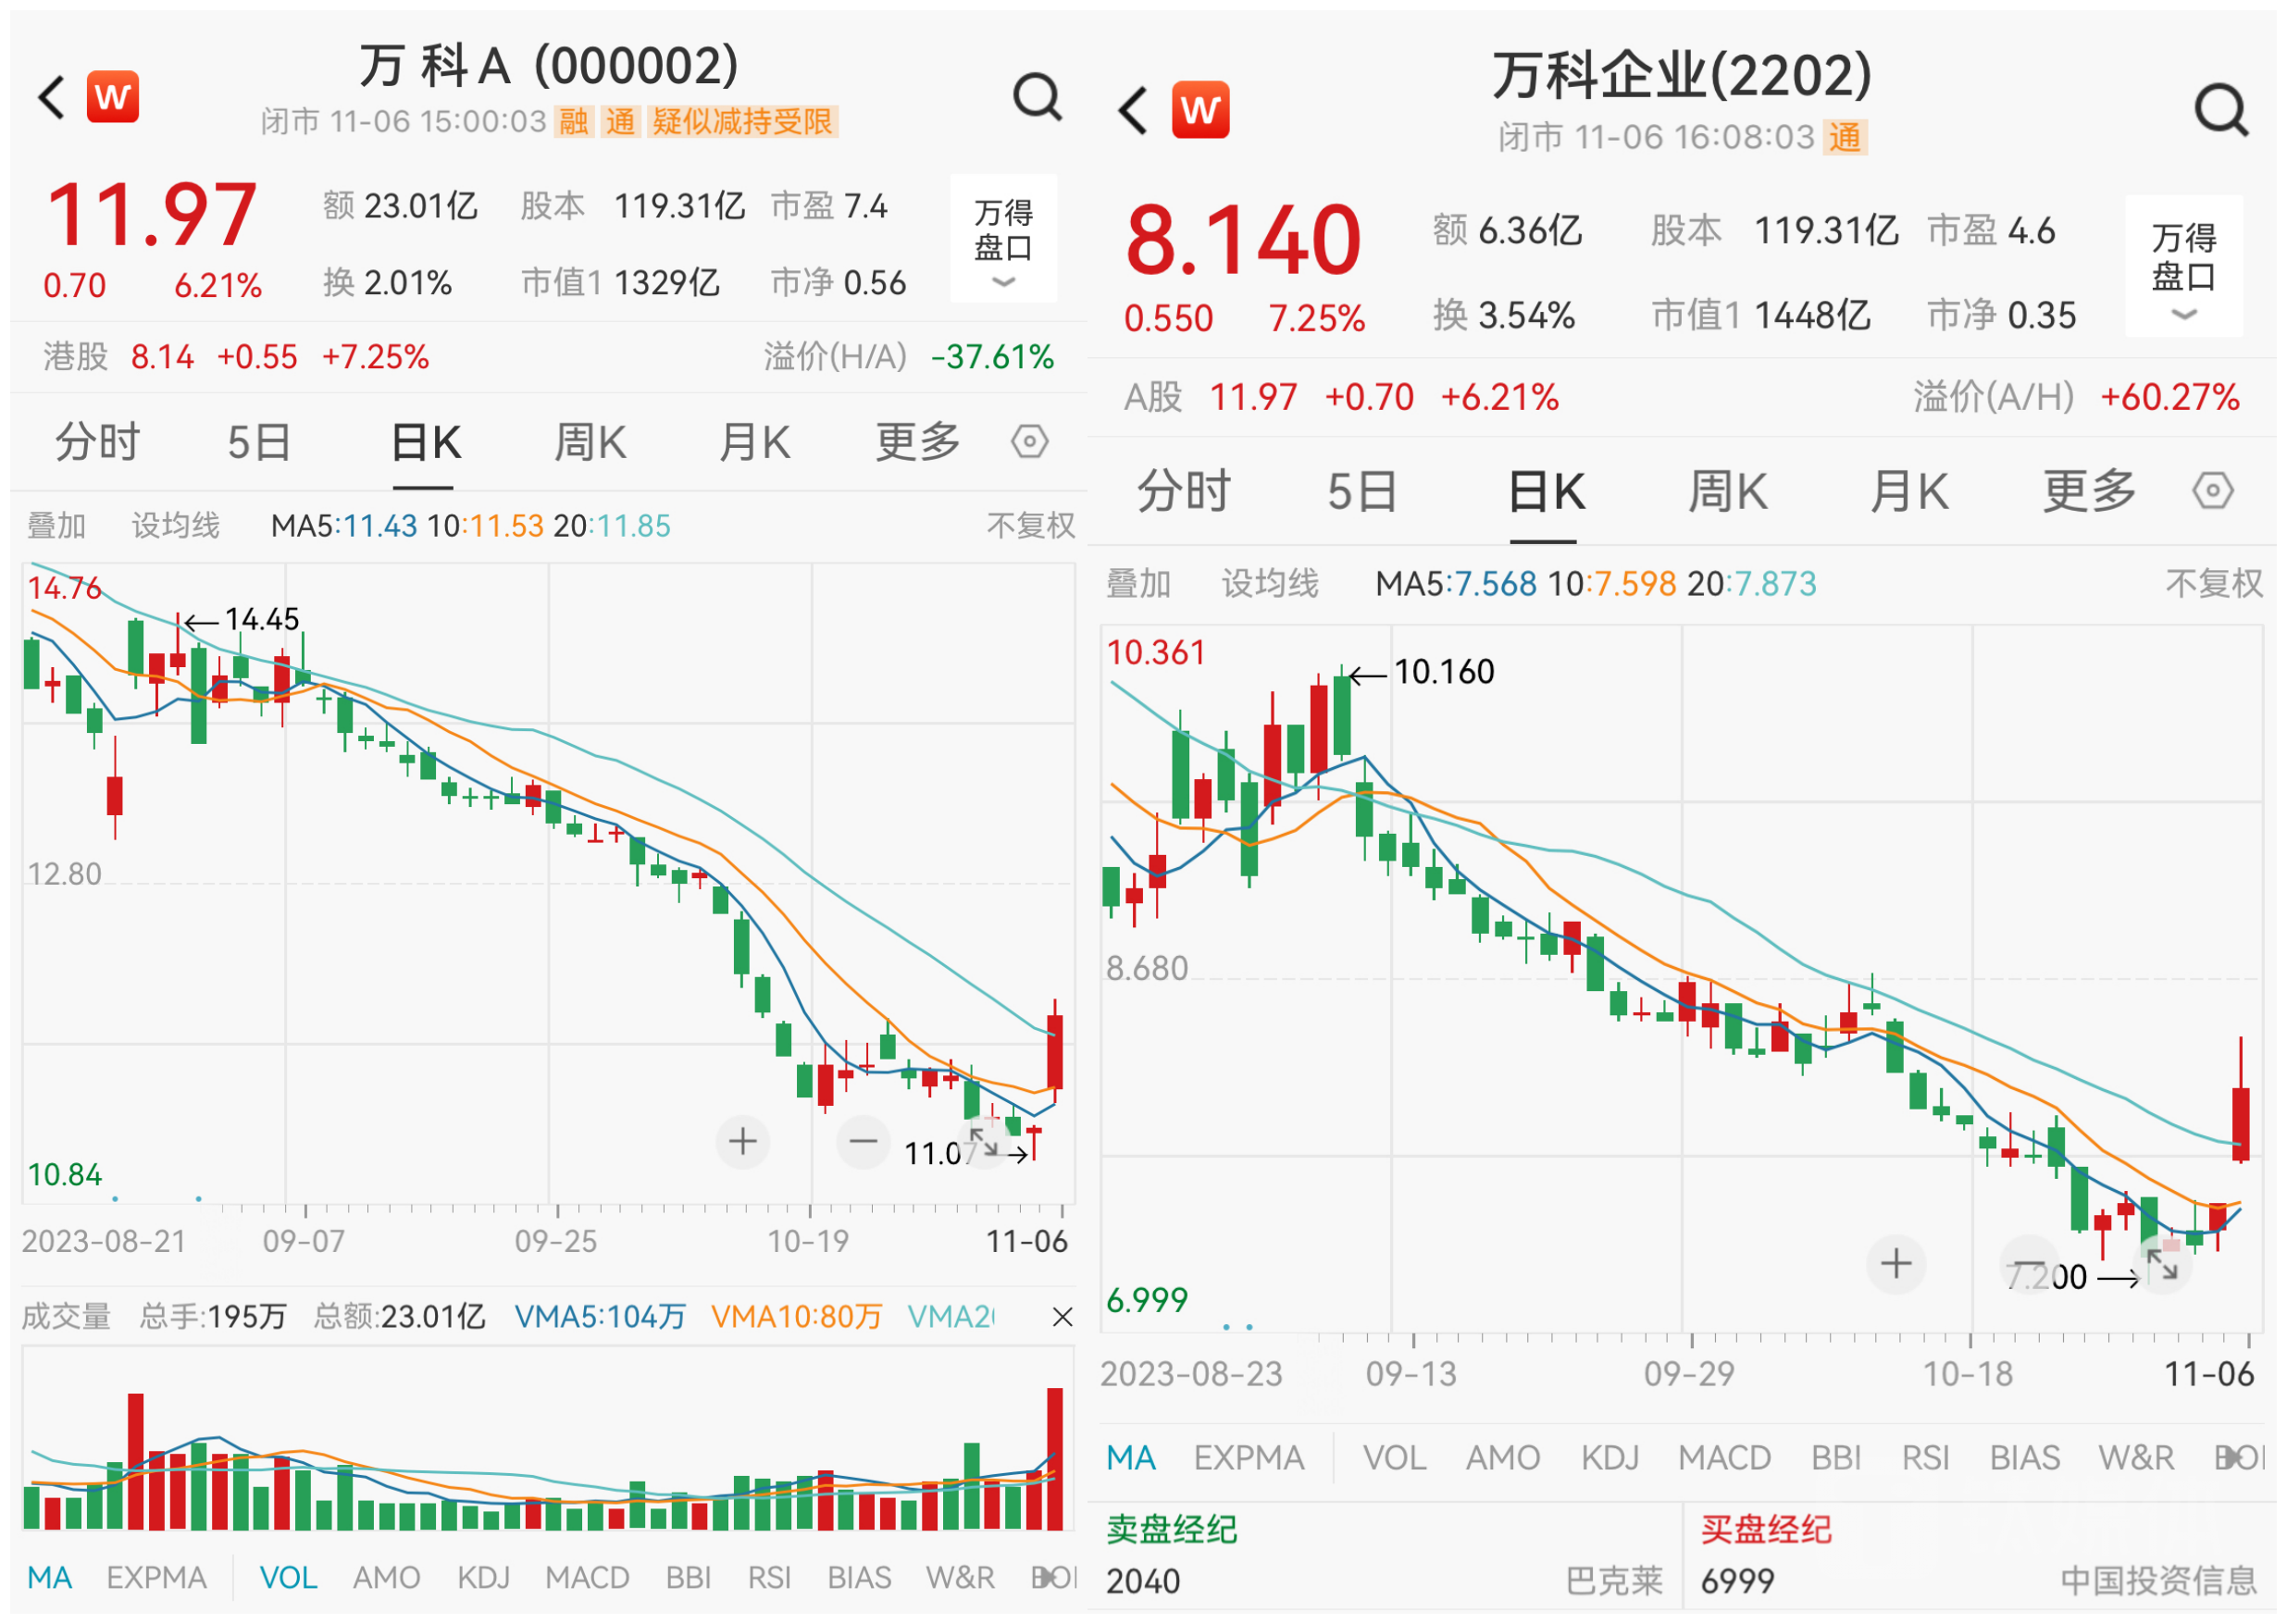The image size is (2287, 1624).
Task: Tap 叠加 overlay button on right chart
Action: [1138, 583]
